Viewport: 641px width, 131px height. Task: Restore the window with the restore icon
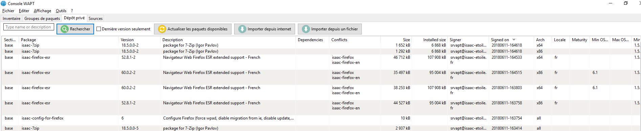click(626, 3)
